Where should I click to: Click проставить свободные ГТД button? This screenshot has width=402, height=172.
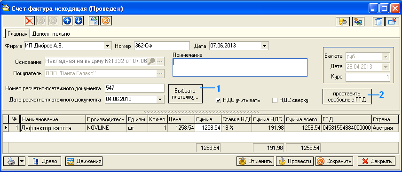pyautogui.click(x=347, y=96)
